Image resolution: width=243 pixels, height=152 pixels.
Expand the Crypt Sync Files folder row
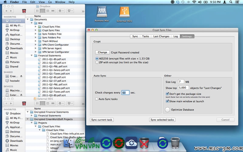coord(36,30)
